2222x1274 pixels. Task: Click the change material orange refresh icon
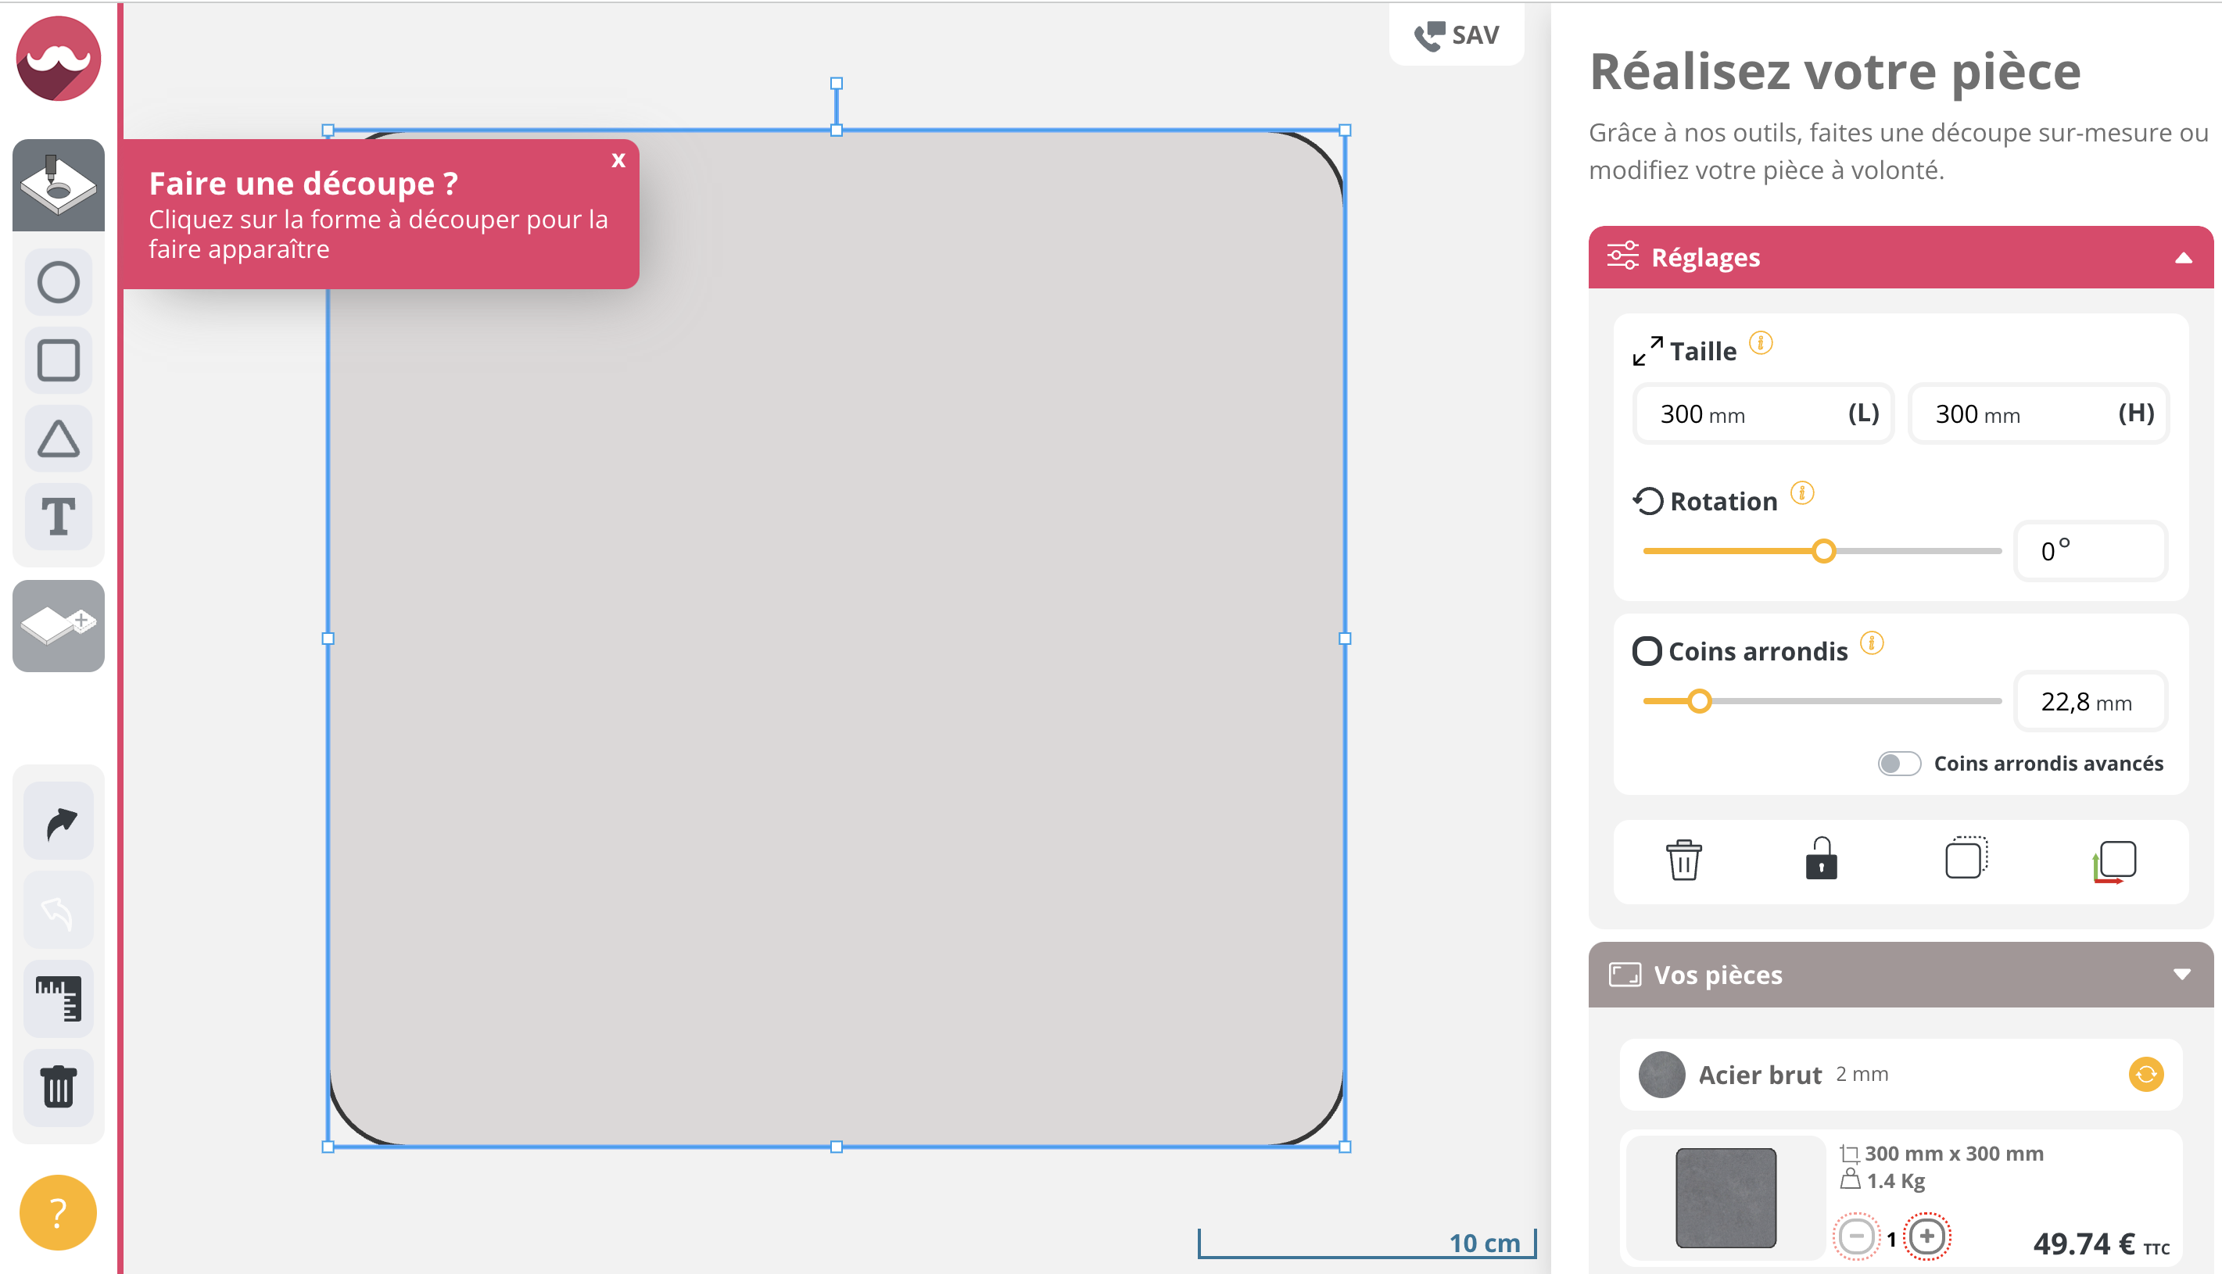pos(2146,1075)
